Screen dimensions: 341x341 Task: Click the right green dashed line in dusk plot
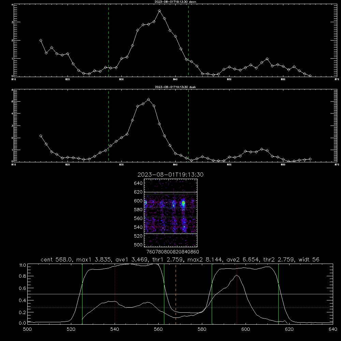click(x=188, y=126)
